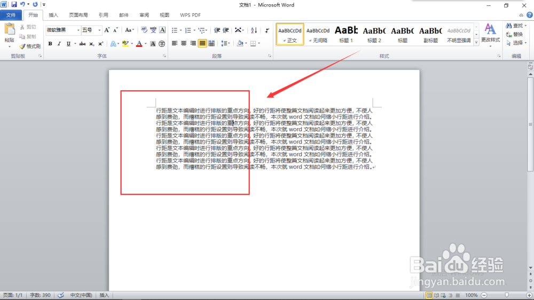Apply subscript formatting
534x300 pixels.
point(92,44)
